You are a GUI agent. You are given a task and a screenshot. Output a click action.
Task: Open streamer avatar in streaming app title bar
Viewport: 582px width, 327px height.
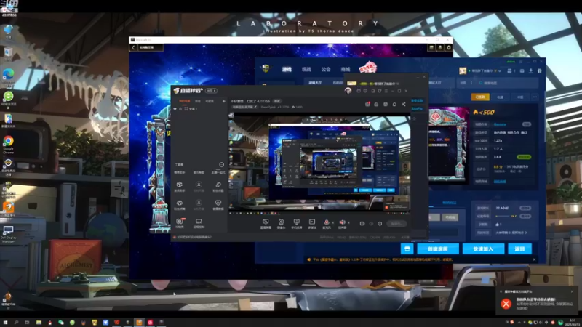click(348, 91)
